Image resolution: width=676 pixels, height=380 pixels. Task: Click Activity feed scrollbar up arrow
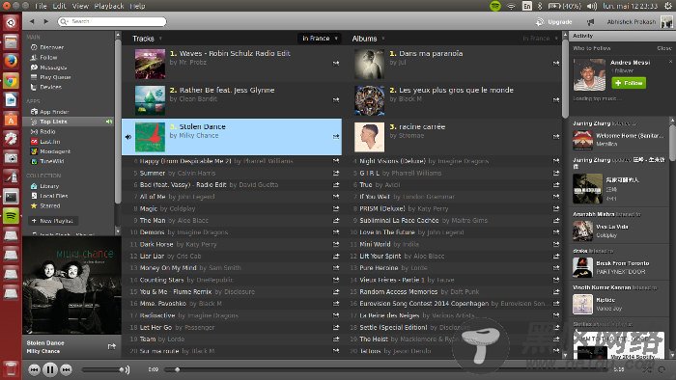[x=672, y=120]
